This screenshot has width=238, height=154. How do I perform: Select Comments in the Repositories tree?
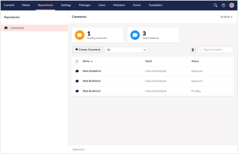click(17, 28)
